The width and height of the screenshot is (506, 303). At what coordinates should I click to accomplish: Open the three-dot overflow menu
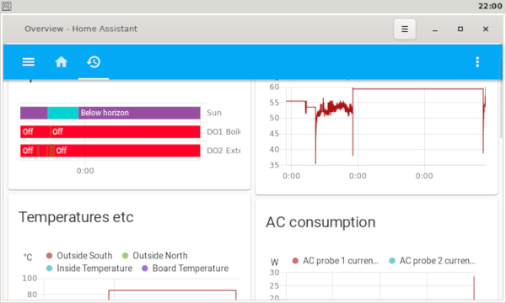(477, 61)
